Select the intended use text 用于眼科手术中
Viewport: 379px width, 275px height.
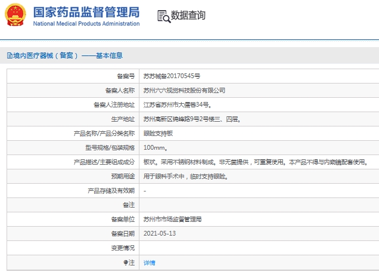click(186, 177)
